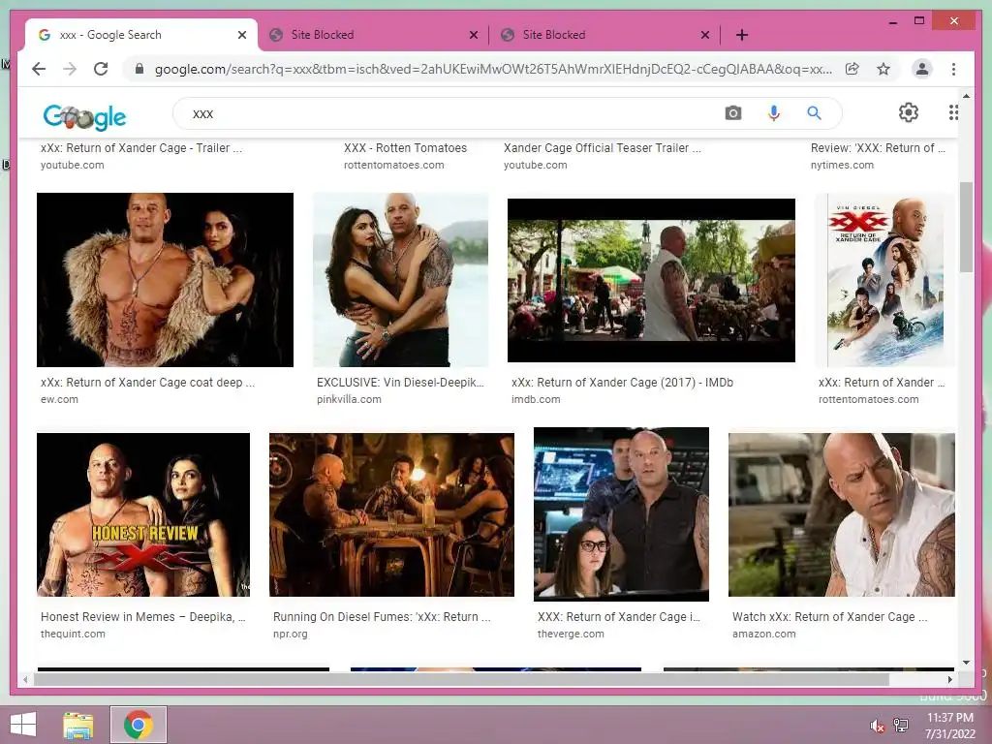Open Windows Start menu
The width and height of the screenshot is (992, 744).
pos(23,725)
